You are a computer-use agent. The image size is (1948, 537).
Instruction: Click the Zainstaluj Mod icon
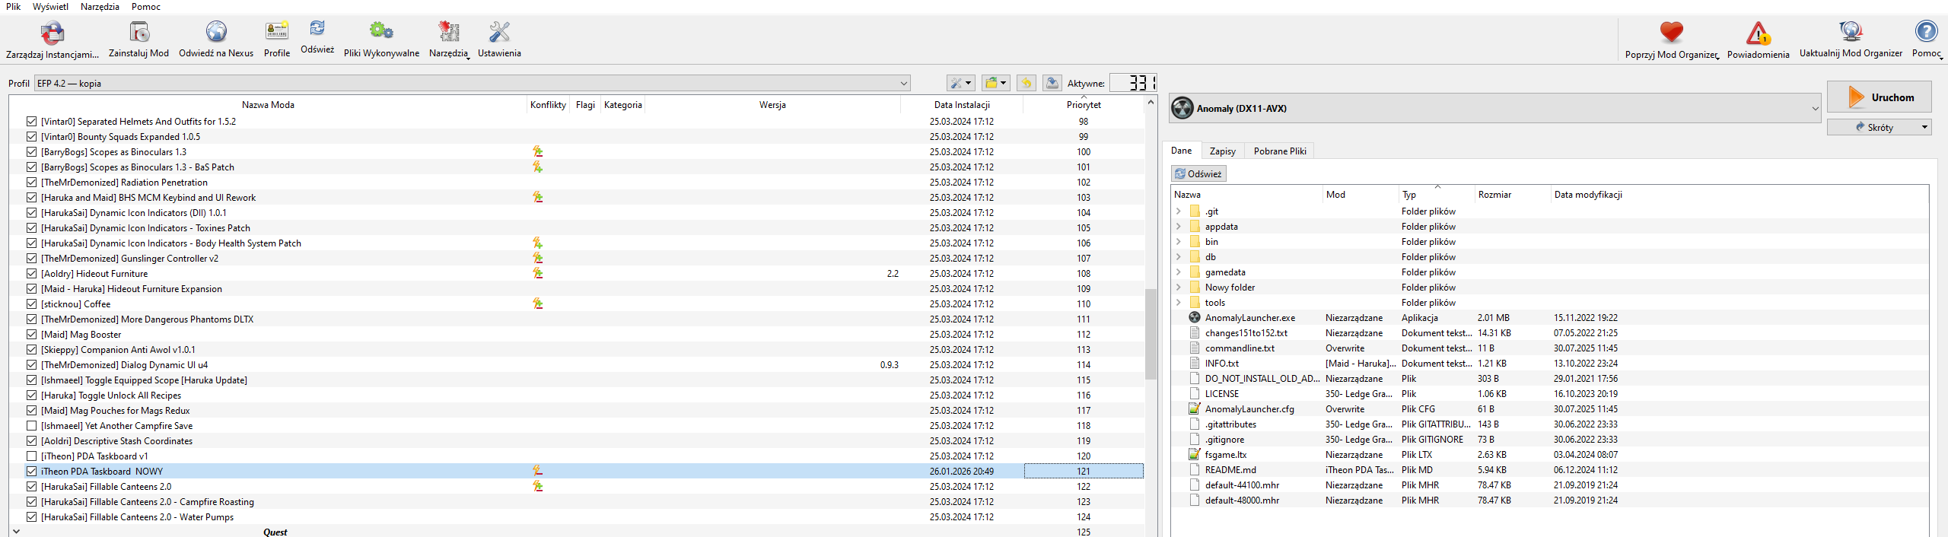pyautogui.click(x=138, y=33)
